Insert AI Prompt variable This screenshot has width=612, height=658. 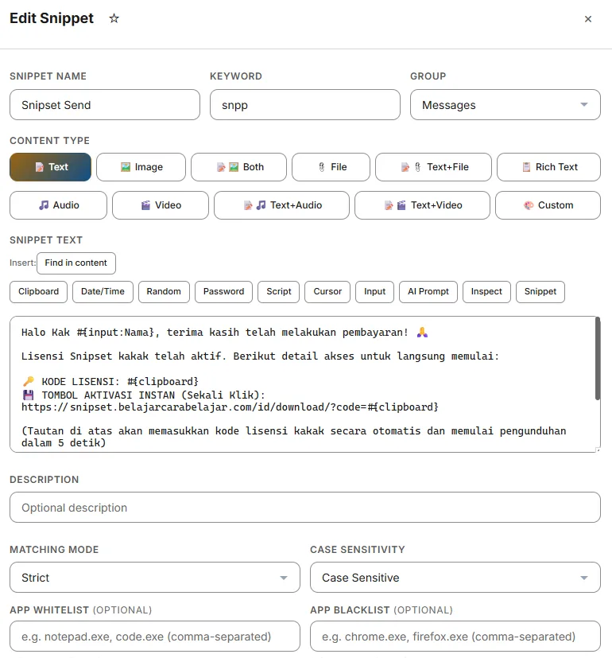428,292
